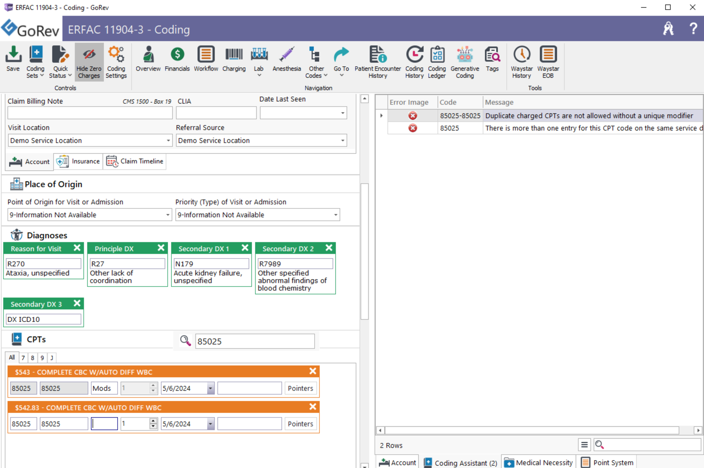Expand the 85025-85025 error row
Screen dimensions: 704x468
(x=381, y=116)
